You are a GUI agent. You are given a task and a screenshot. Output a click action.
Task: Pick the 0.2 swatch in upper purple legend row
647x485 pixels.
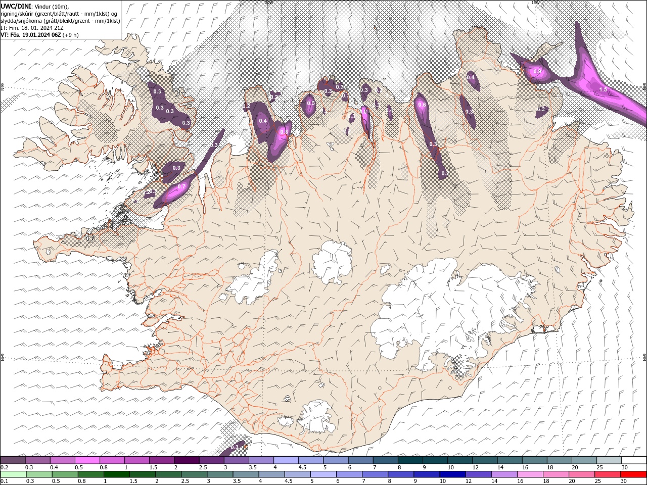13,460
